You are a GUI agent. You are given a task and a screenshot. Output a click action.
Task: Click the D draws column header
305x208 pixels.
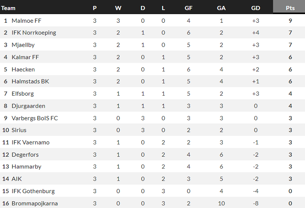point(143,8)
